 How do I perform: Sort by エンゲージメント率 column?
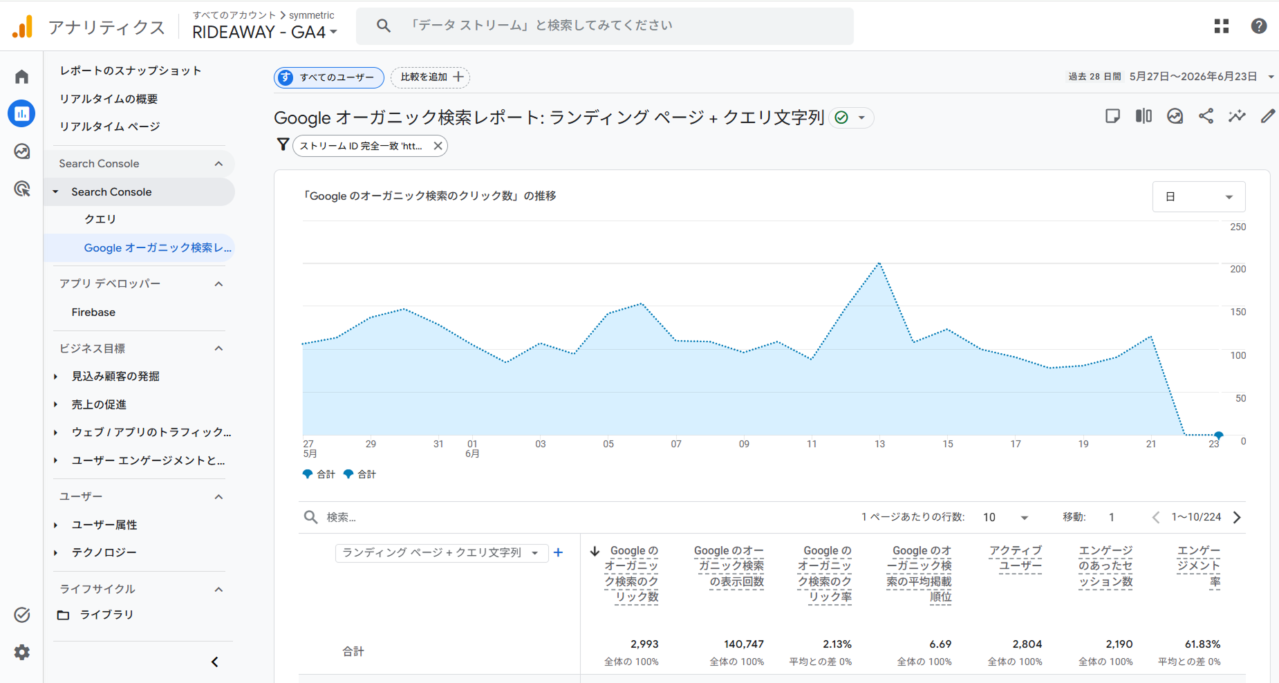pyautogui.click(x=1199, y=566)
